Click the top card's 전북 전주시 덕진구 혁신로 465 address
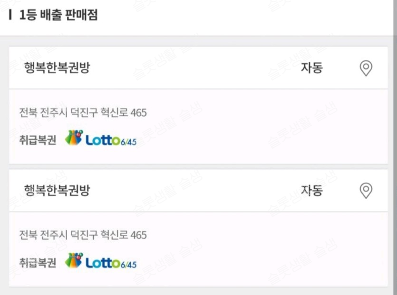This screenshot has width=397, height=295. (x=83, y=113)
